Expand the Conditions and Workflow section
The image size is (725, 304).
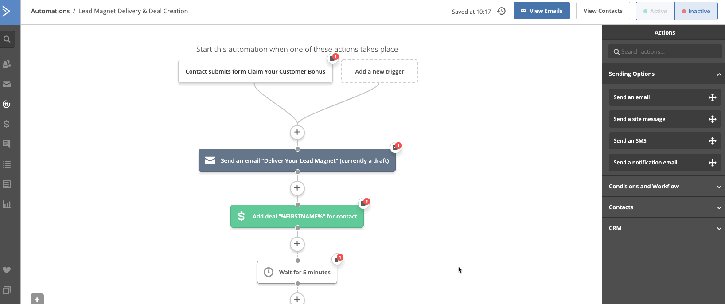pos(663,186)
